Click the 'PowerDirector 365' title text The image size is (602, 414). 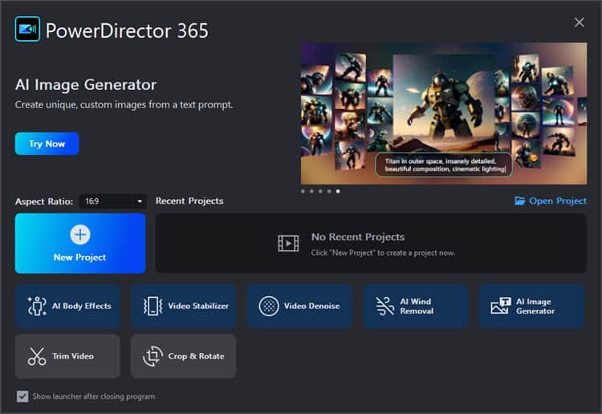(x=127, y=30)
